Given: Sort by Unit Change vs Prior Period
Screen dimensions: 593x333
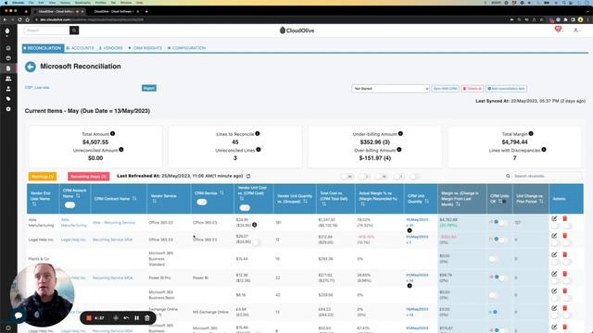Looking at the screenshot, I should pyautogui.click(x=541, y=202).
